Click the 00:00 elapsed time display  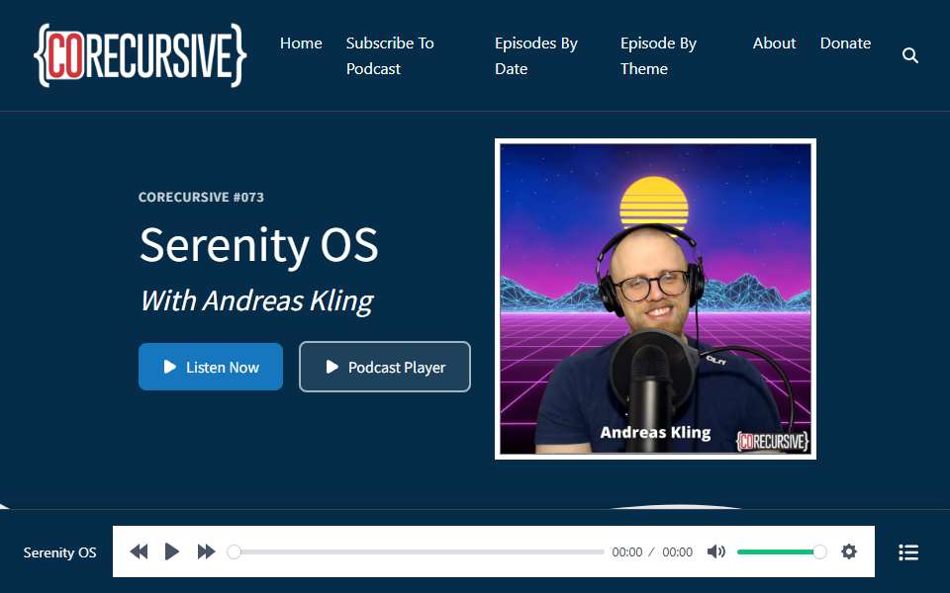[627, 551]
